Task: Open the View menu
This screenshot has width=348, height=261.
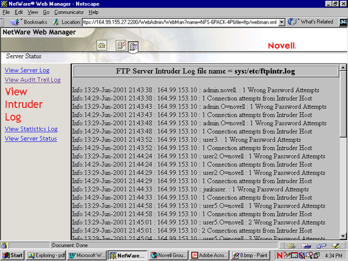Action: click(32, 12)
